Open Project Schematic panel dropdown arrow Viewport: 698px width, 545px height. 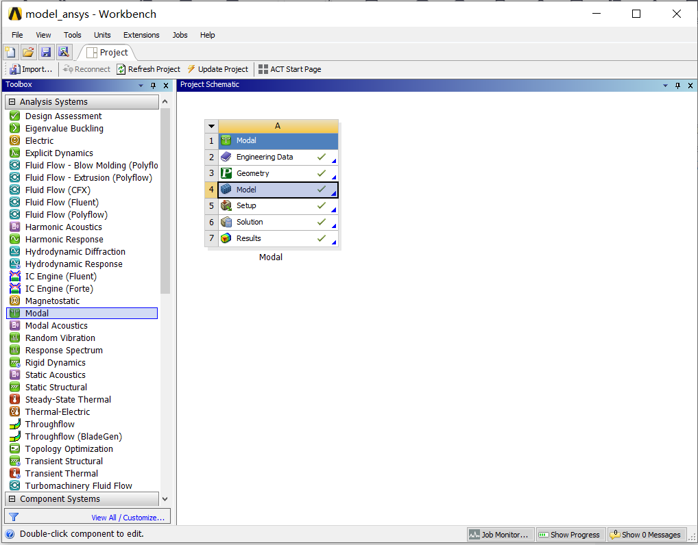[665, 86]
